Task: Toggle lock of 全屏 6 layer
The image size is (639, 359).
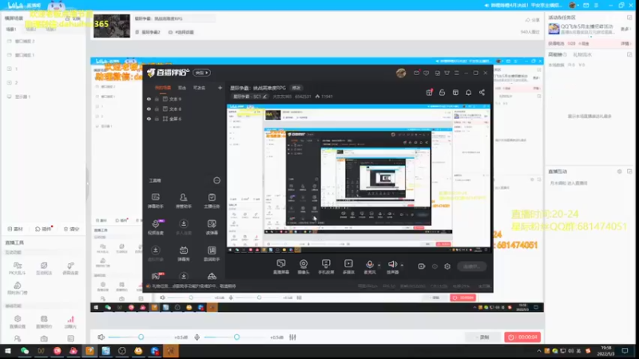Action: (x=157, y=119)
